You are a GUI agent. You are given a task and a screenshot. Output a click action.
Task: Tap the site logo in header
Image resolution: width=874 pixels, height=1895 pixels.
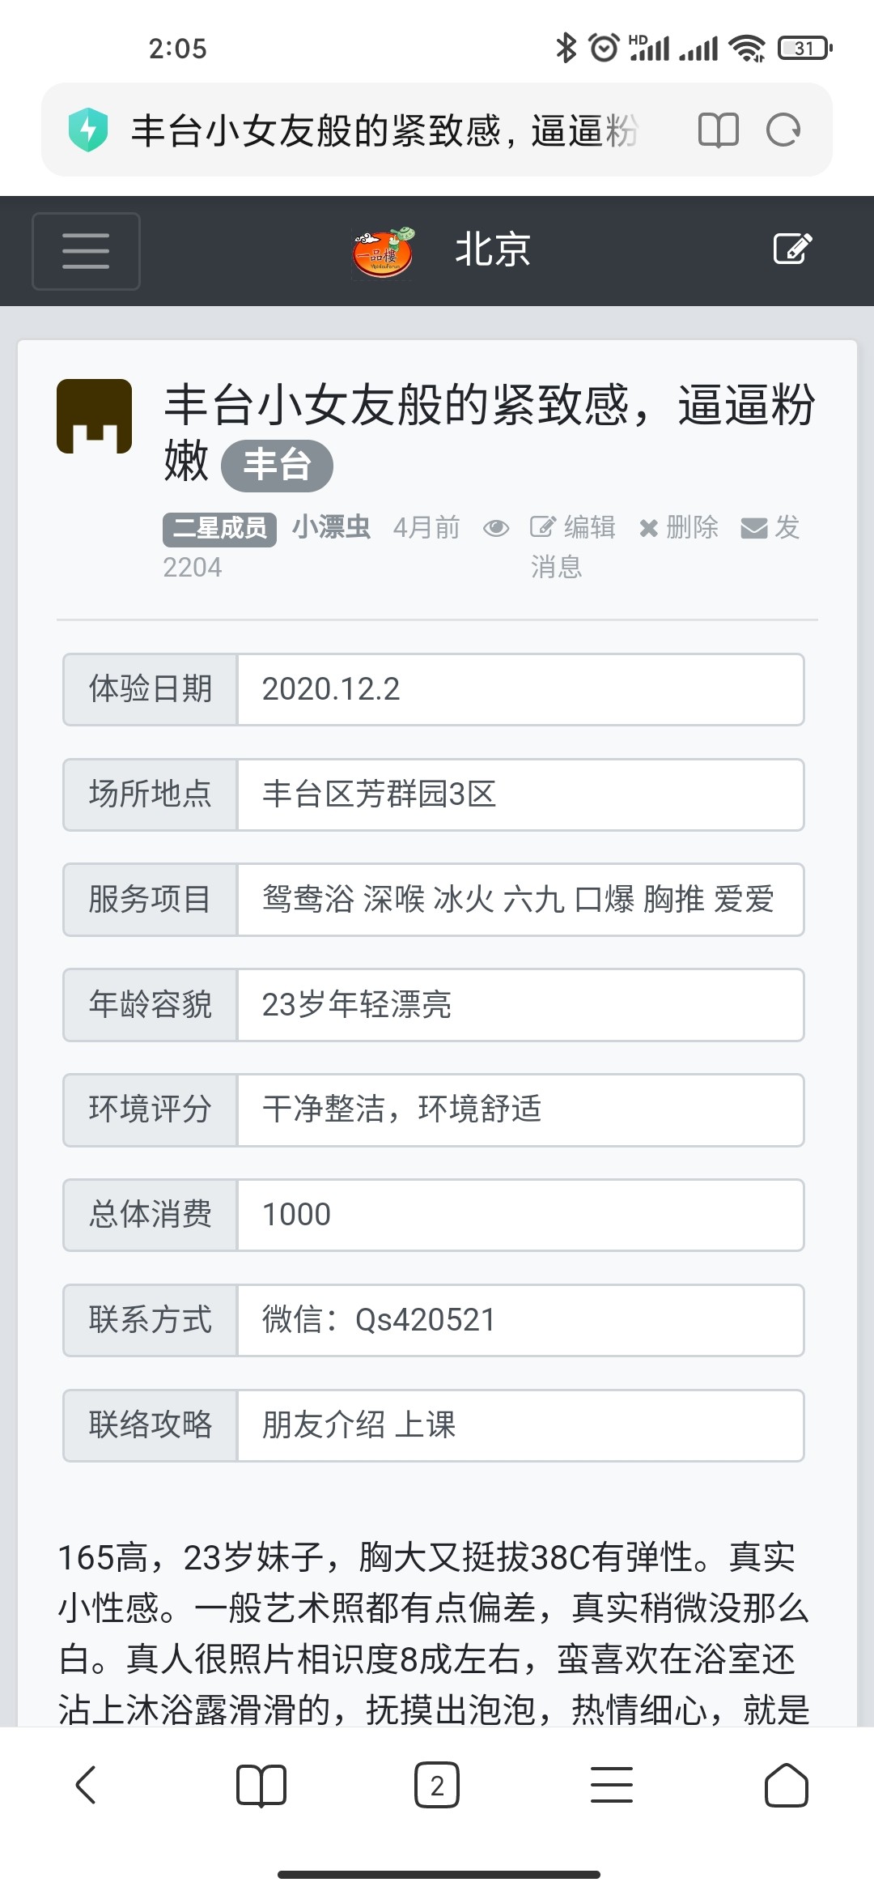(x=384, y=251)
